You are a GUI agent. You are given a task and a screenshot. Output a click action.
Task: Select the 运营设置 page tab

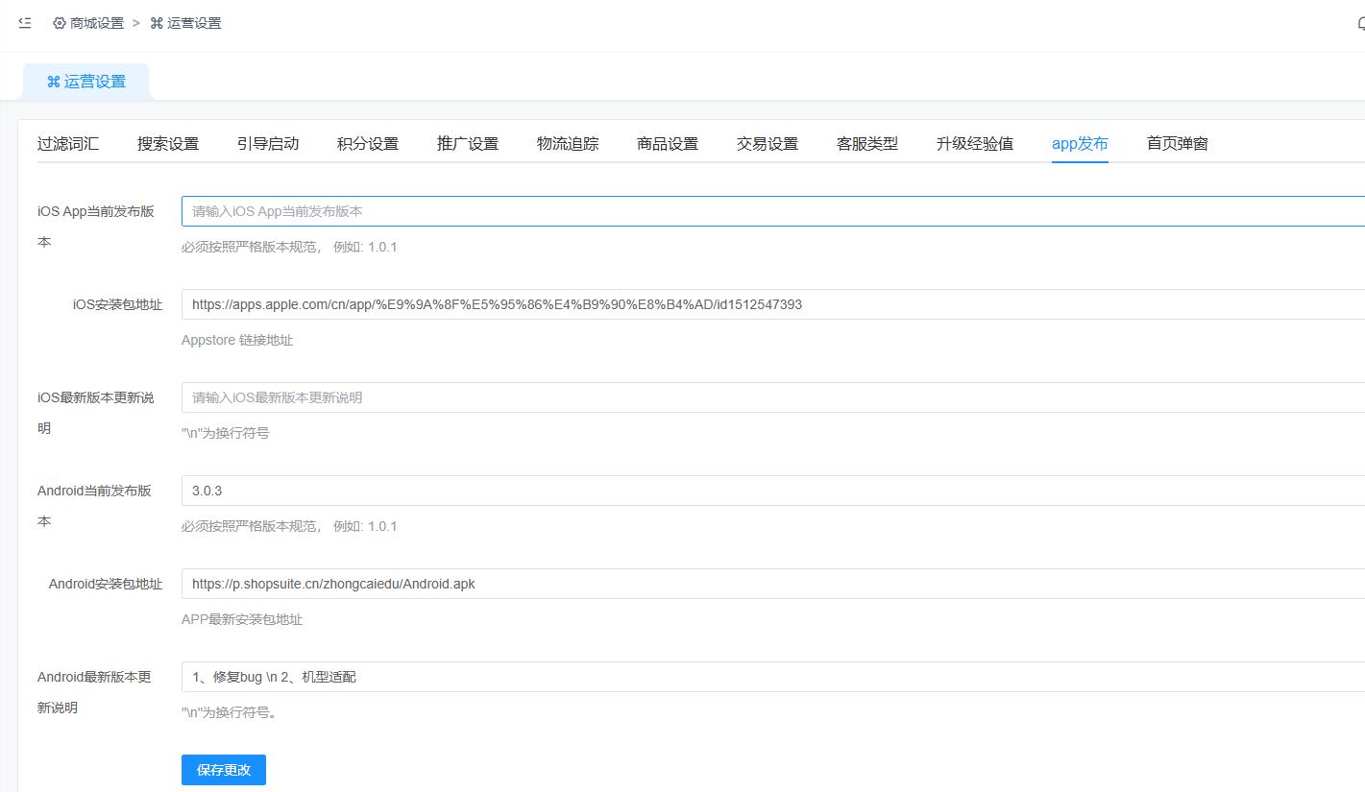(86, 82)
